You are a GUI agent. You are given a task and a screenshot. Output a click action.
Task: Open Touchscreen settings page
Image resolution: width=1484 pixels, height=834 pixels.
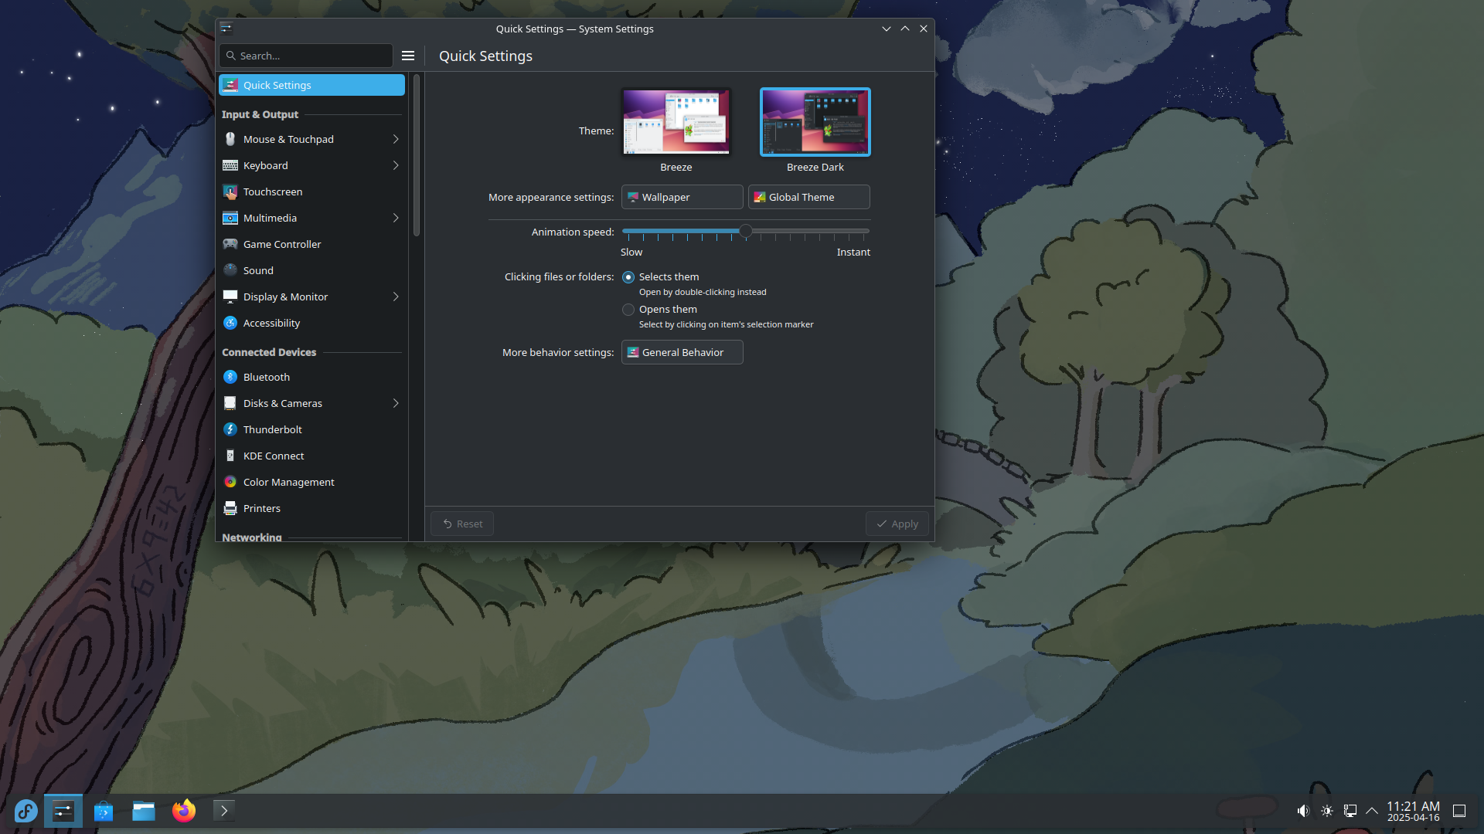(x=311, y=192)
